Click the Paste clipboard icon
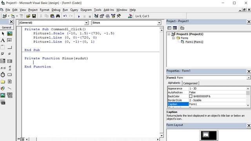 tap(52, 16)
